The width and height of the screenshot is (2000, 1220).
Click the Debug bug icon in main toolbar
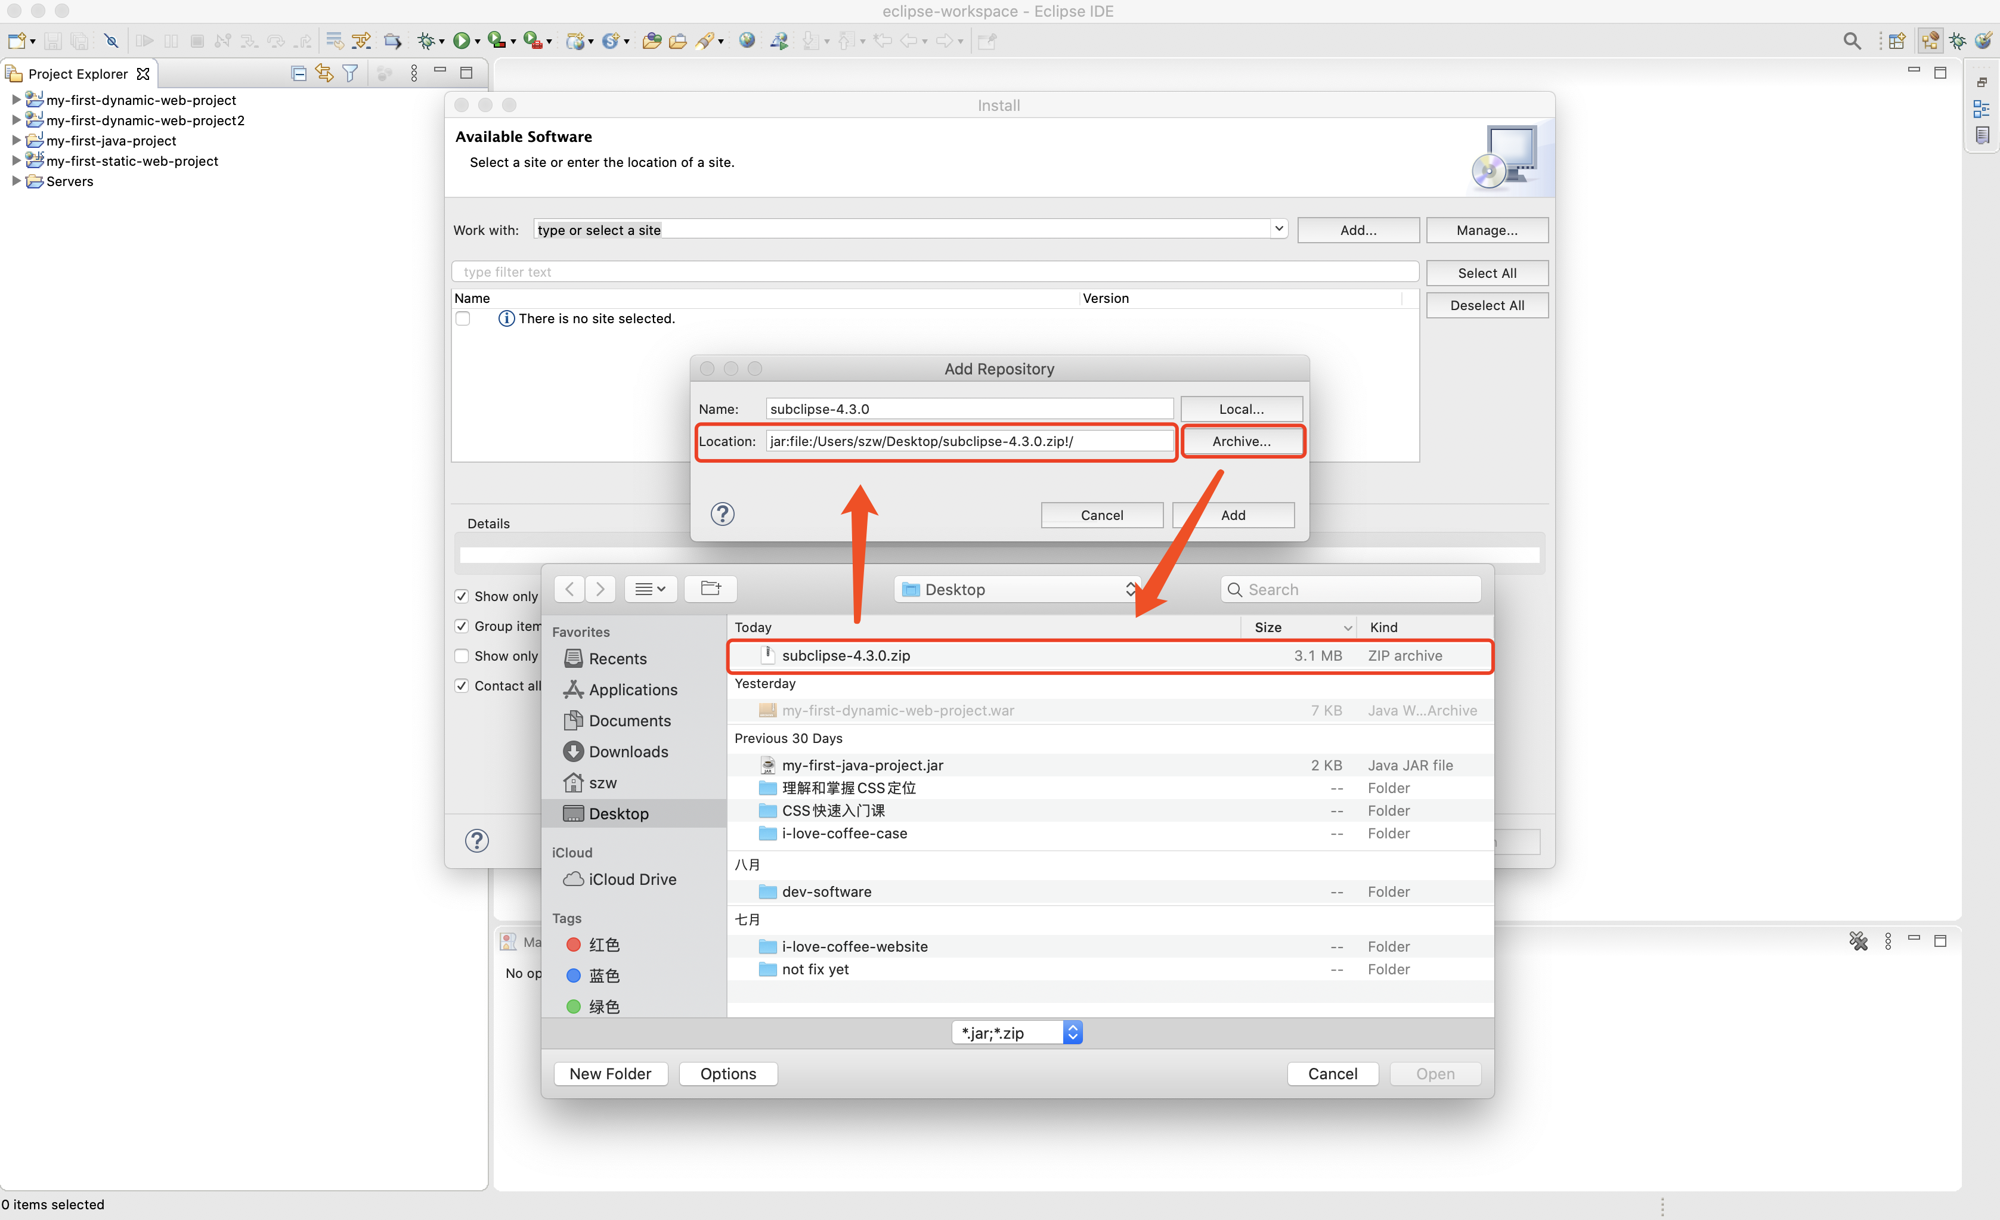coord(425,41)
